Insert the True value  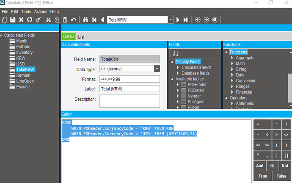pyautogui.click(x=263, y=176)
